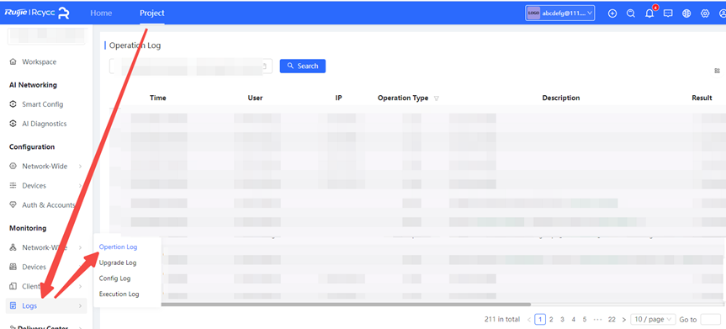Click the Description column header
Image resolution: width=726 pixels, height=329 pixels.
pos(561,98)
